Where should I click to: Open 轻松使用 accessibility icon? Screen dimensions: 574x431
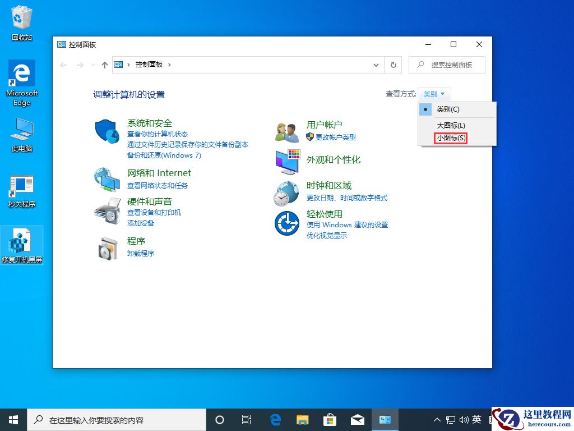286,224
